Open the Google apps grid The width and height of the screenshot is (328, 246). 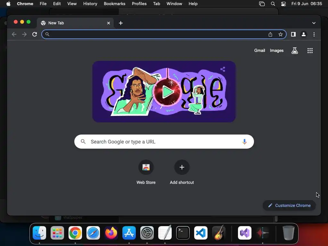[x=310, y=50]
